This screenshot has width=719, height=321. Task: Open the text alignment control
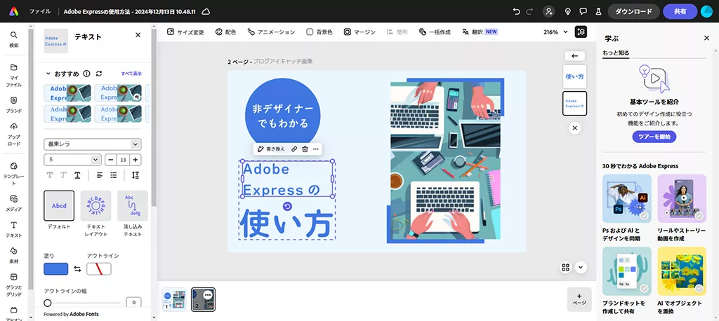pyautogui.click(x=100, y=175)
